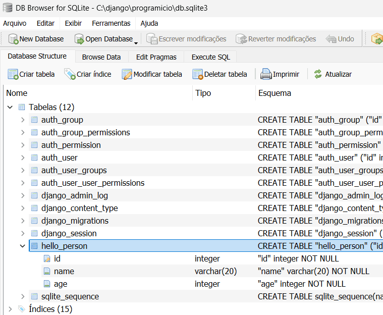Viewport: 383px width, 315px height.
Task: Click the "id" integer NOT NULL schema cell
Action: [298, 258]
